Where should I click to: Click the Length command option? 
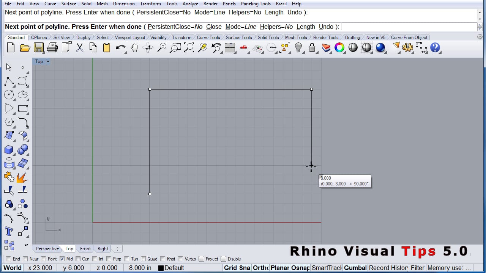[x=306, y=27]
